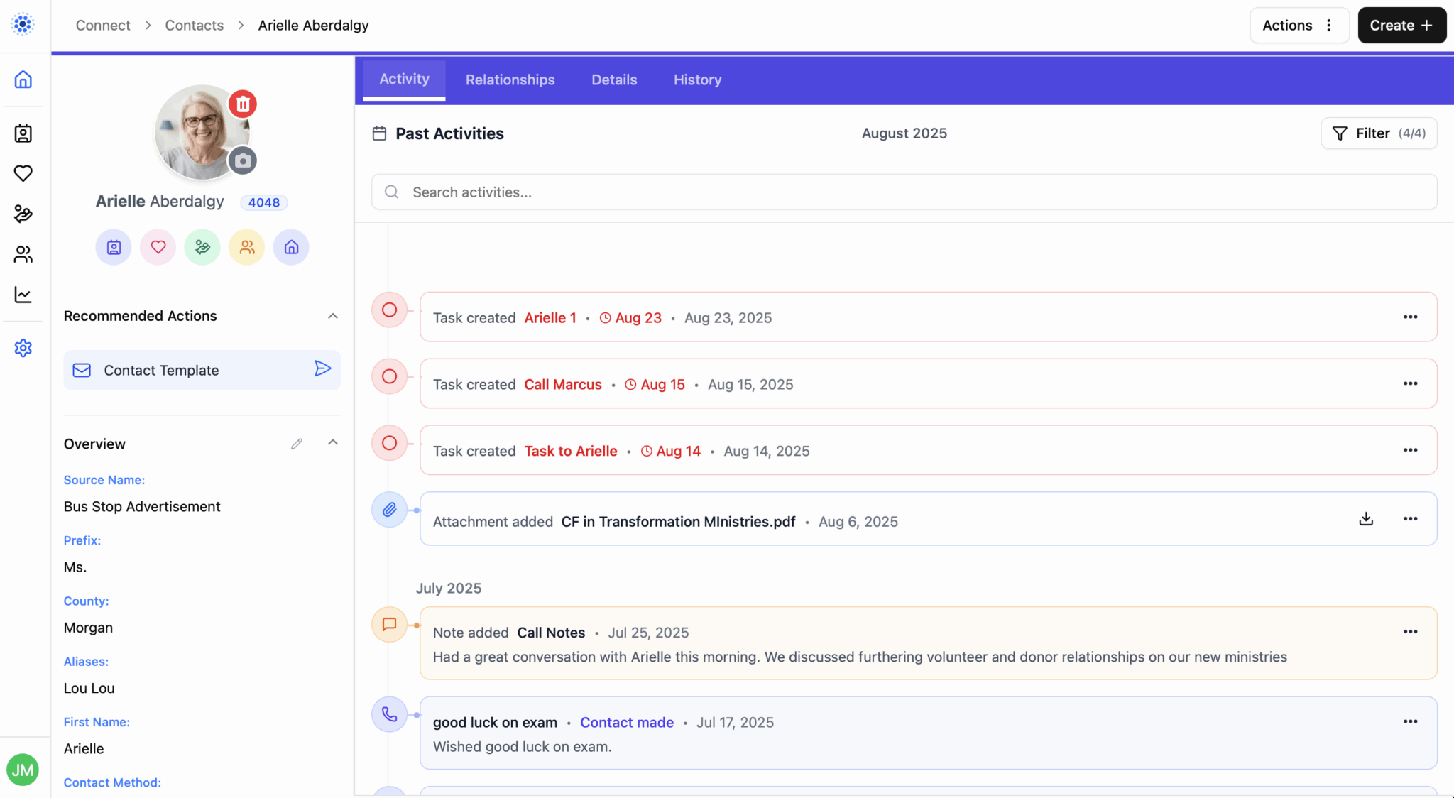Screen dimensions: 1454x798
Task: Switch to the Relationships tab
Action: [x=510, y=80]
